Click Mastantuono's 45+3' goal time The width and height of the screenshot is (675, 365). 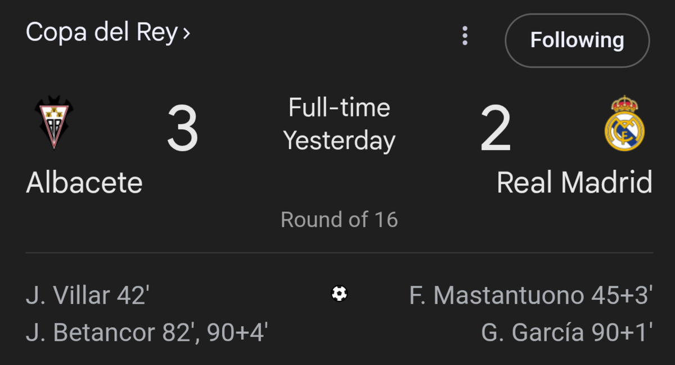pos(622,295)
